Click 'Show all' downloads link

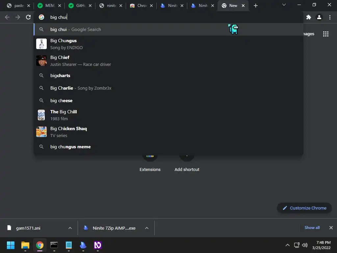312,228
